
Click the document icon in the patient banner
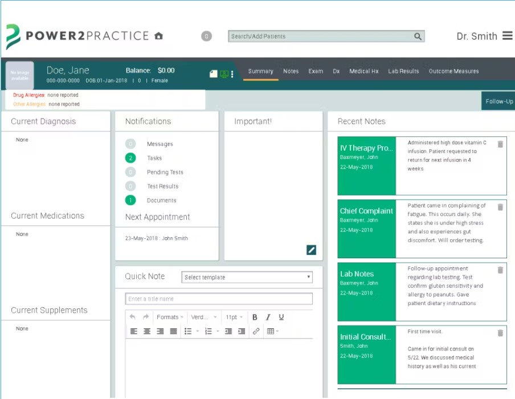(214, 74)
